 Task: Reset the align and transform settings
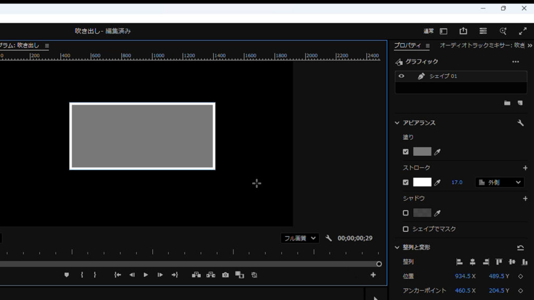click(520, 247)
